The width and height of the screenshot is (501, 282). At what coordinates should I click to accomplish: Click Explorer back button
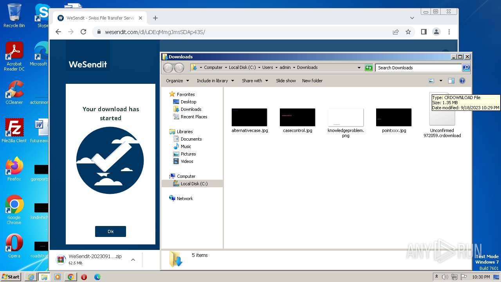[168, 68]
